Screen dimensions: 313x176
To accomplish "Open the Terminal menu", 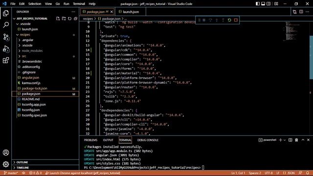I will coord(79,4).
